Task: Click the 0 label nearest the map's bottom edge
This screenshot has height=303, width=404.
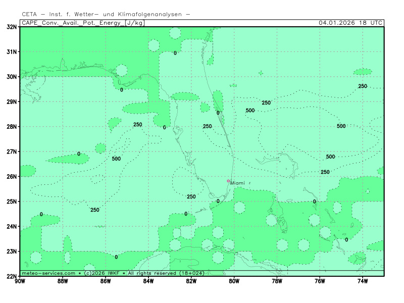Action: pos(116,257)
